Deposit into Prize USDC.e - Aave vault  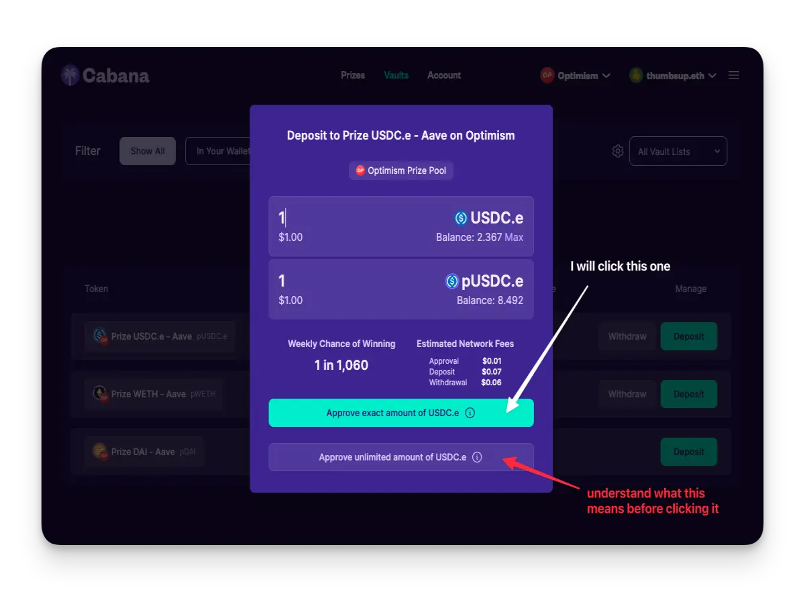[x=689, y=336]
